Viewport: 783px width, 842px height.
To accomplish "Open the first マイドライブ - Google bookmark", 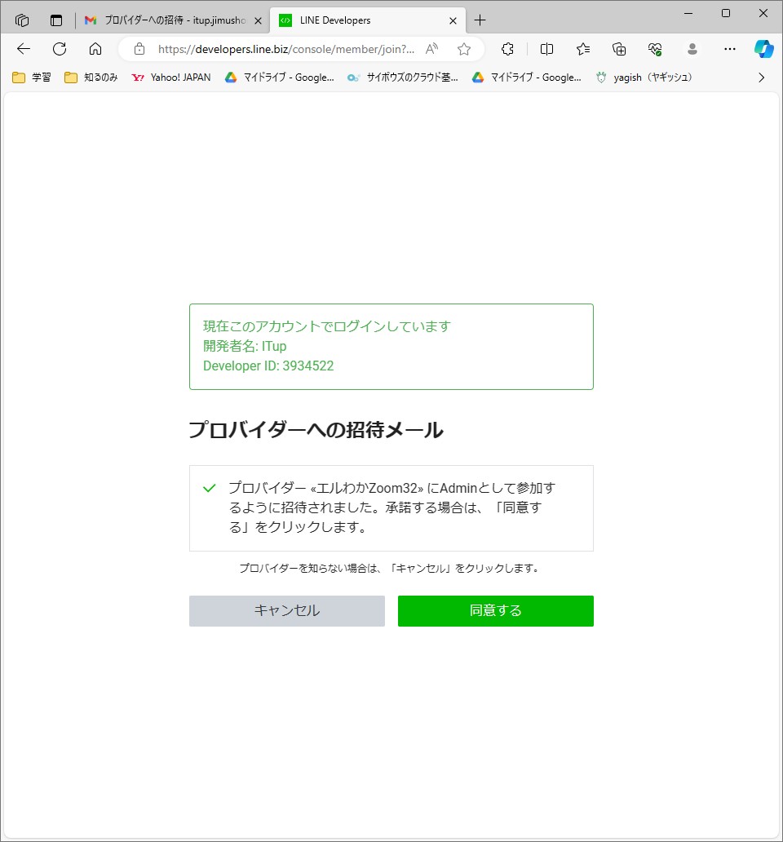I will tap(280, 78).
